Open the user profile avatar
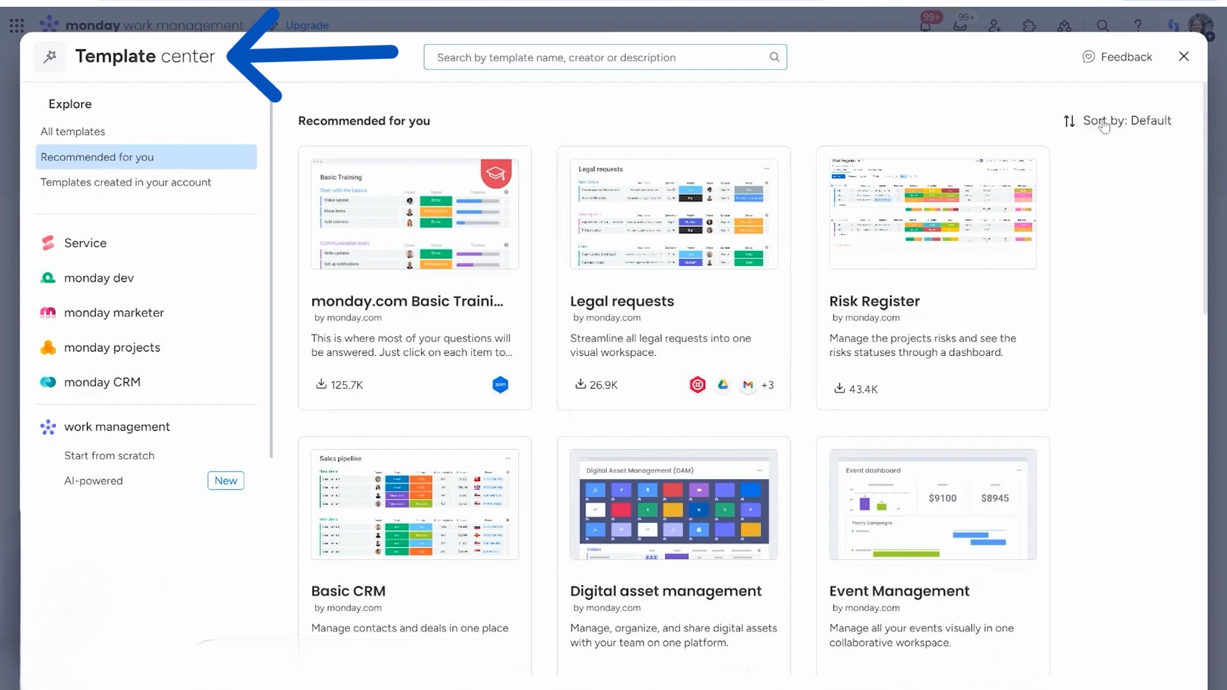The image size is (1227, 690). (1200, 26)
